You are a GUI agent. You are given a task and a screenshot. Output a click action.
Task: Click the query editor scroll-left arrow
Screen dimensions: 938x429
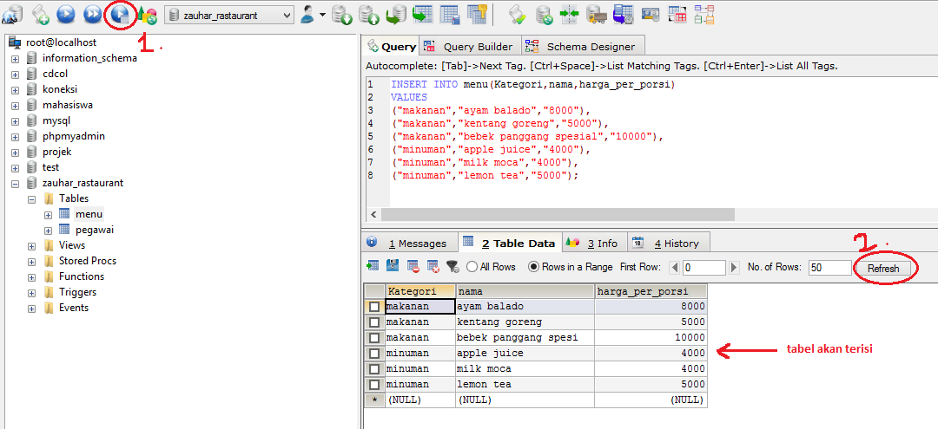(373, 215)
